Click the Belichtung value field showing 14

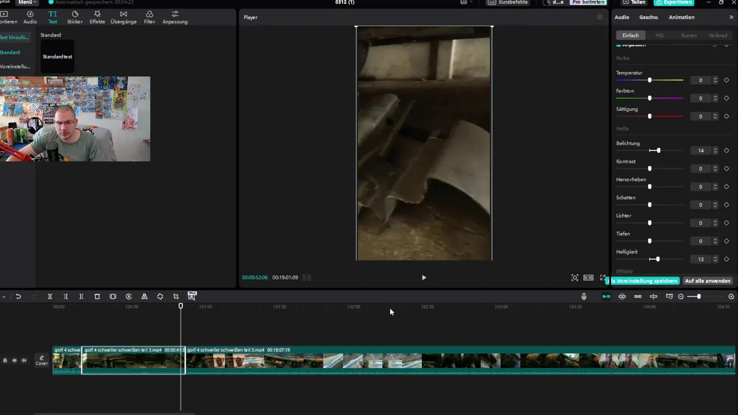pos(701,150)
